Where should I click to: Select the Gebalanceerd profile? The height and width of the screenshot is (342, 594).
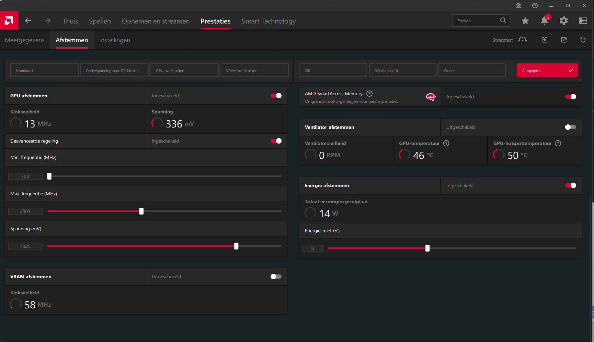(x=402, y=70)
